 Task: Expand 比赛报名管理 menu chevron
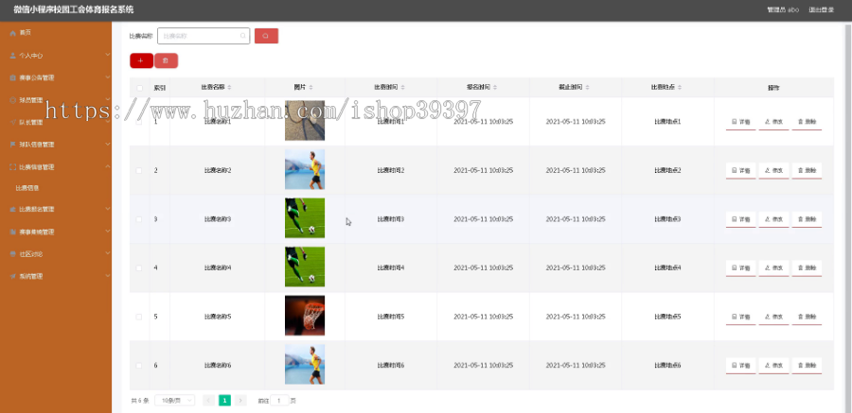[107, 209]
